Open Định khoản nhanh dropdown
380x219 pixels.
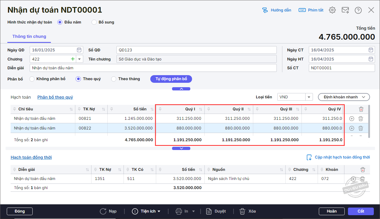(x=344, y=97)
